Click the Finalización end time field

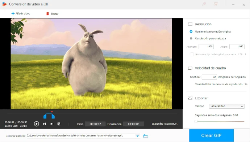tap(133, 124)
